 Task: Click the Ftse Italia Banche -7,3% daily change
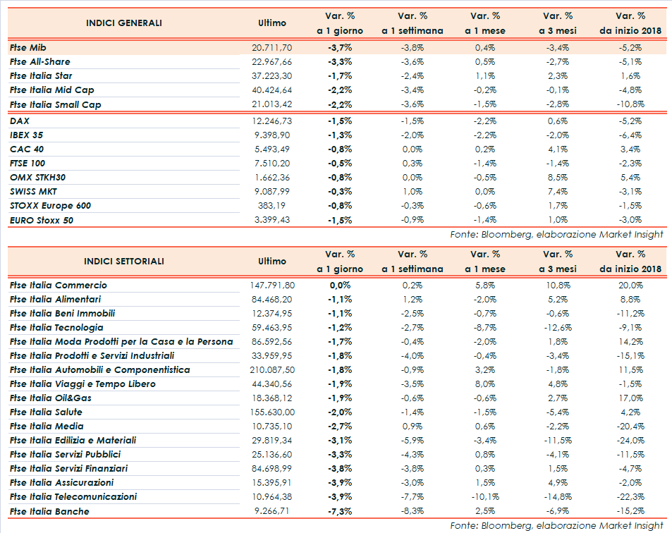point(340,510)
